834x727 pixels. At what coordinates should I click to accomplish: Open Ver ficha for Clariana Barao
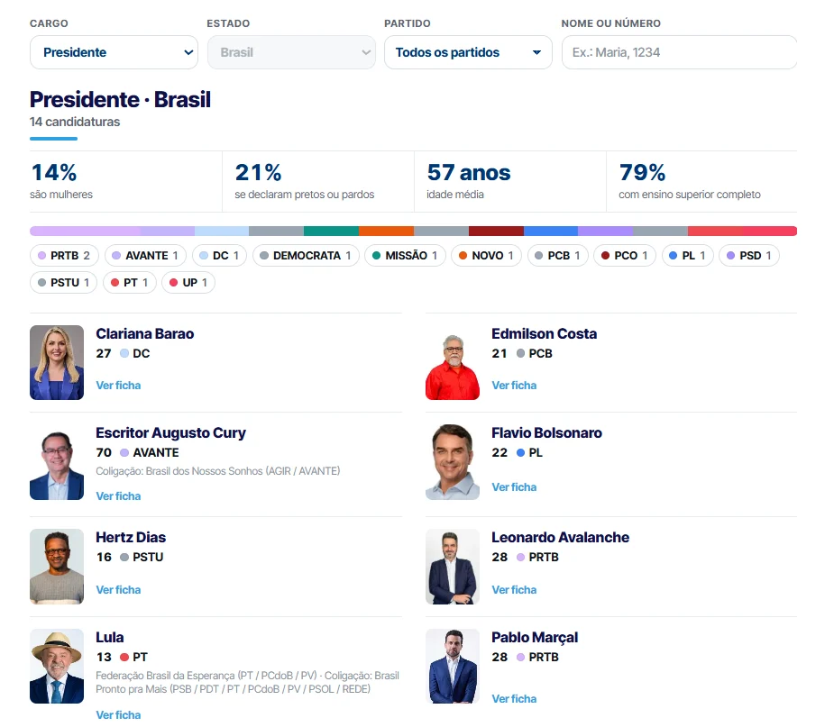(118, 386)
